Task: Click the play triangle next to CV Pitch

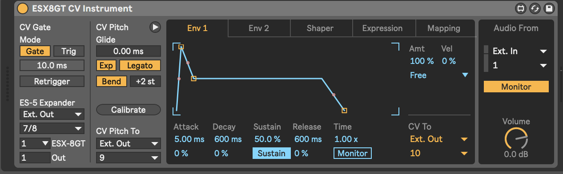Action: [155, 27]
